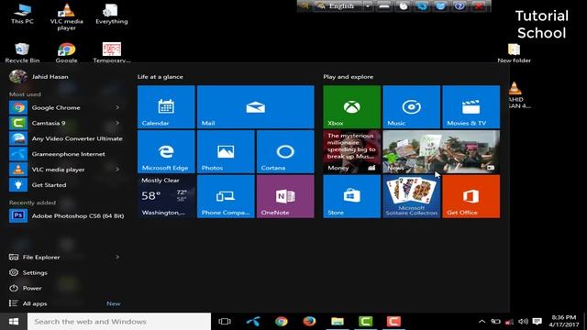Open the Phone Companion tile
Screen dimensions: 587x330
(226, 196)
